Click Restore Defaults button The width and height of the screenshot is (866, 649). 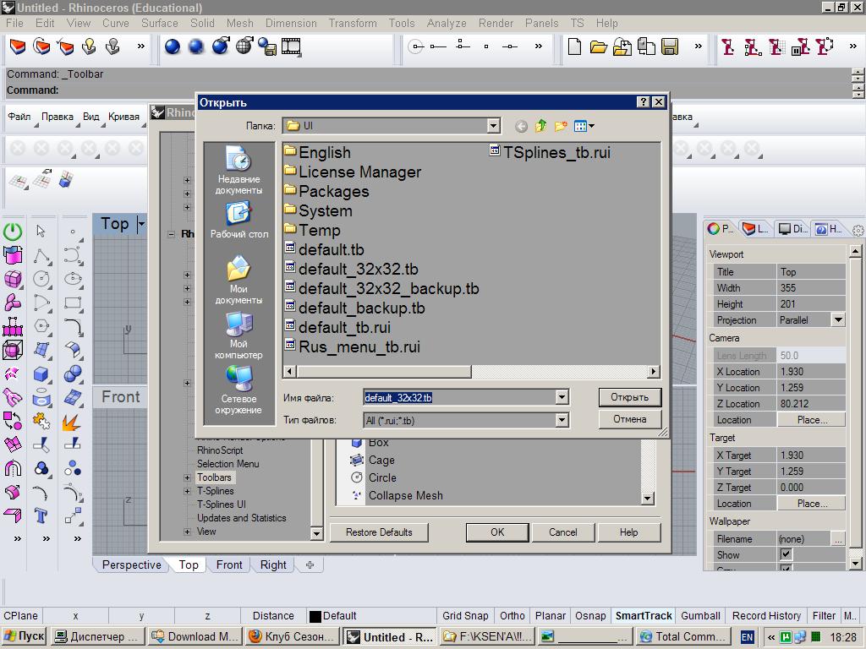coord(379,532)
